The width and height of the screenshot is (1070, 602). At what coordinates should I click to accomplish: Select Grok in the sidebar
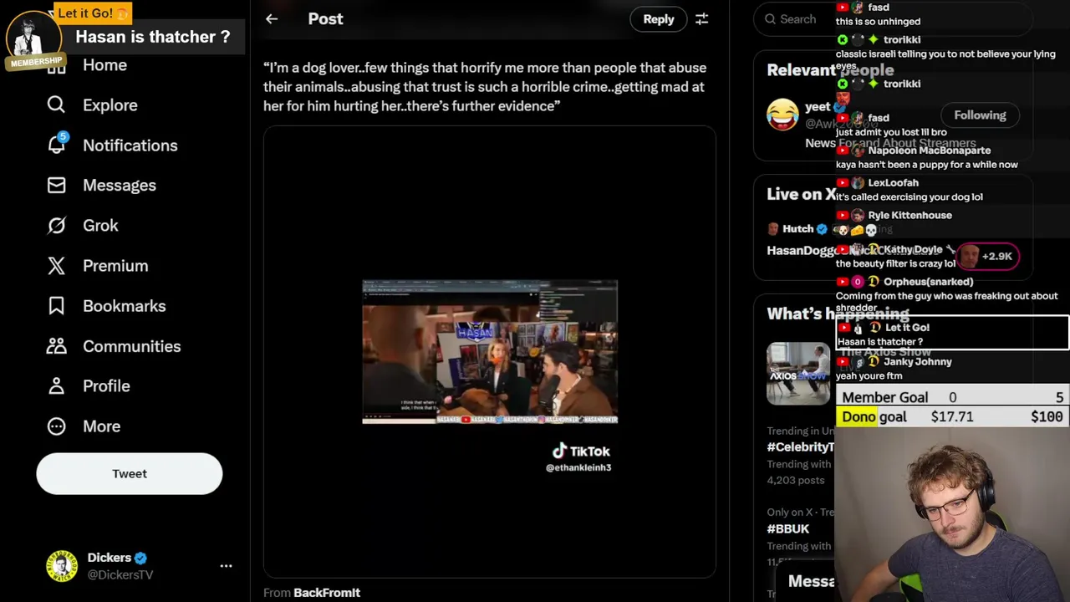pyautogui.click(x=100, y=225)
